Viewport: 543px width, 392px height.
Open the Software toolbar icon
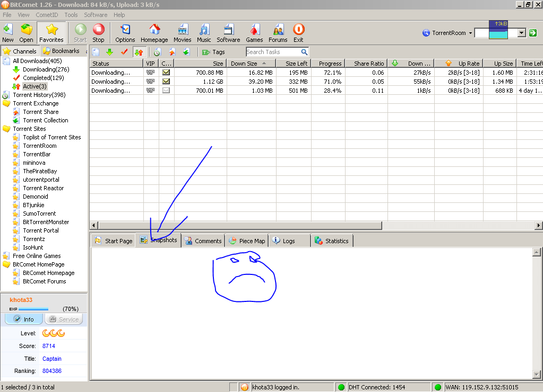coord(228,33)
